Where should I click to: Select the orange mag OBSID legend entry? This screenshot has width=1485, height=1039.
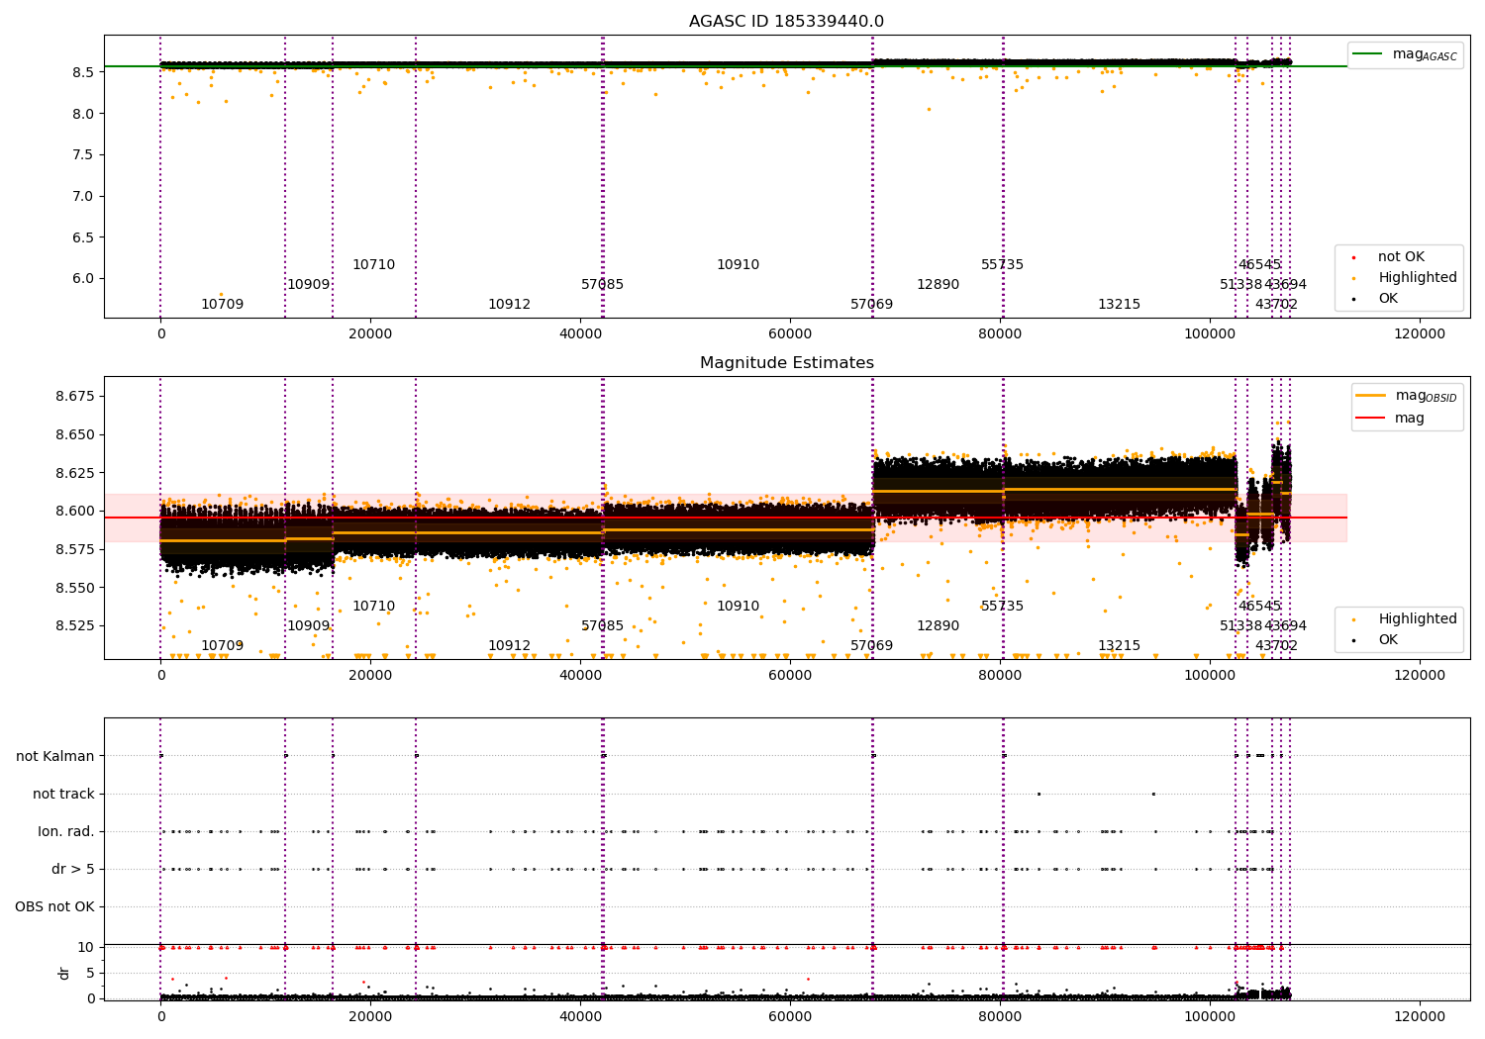point(1406,396)
